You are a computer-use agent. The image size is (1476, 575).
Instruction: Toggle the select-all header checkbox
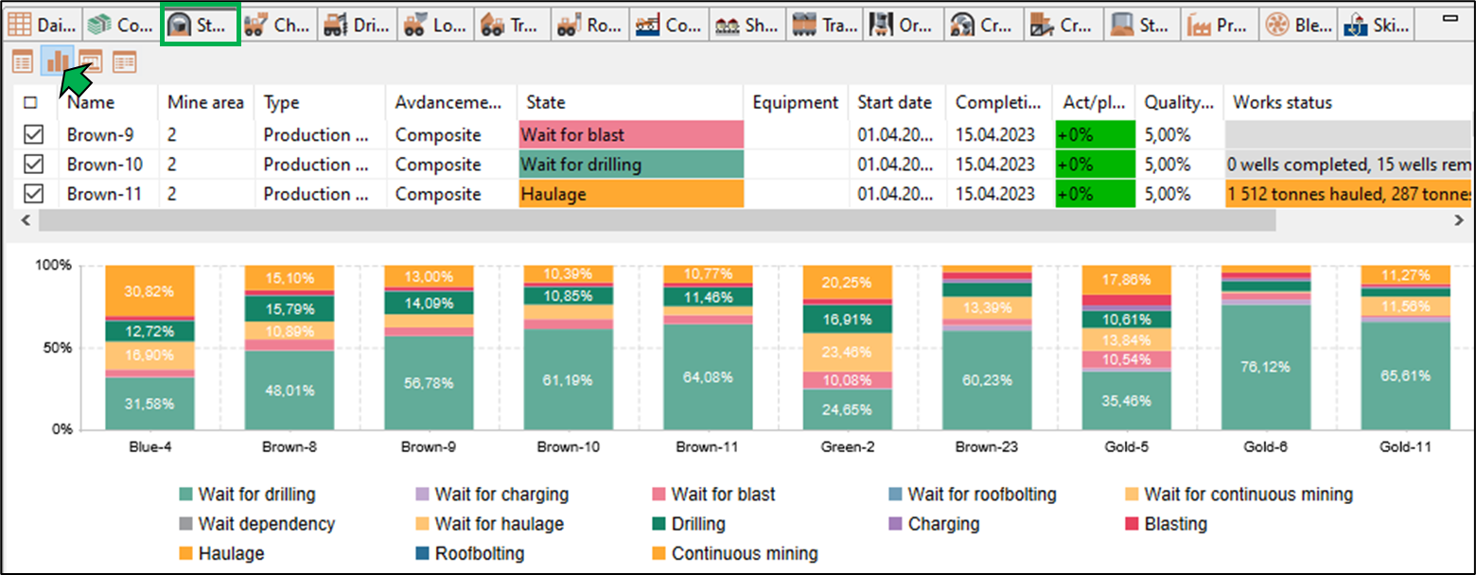coord(31,103)
